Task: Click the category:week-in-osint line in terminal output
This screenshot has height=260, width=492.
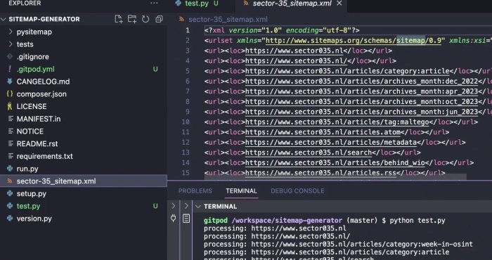Action: coord(338,244)
